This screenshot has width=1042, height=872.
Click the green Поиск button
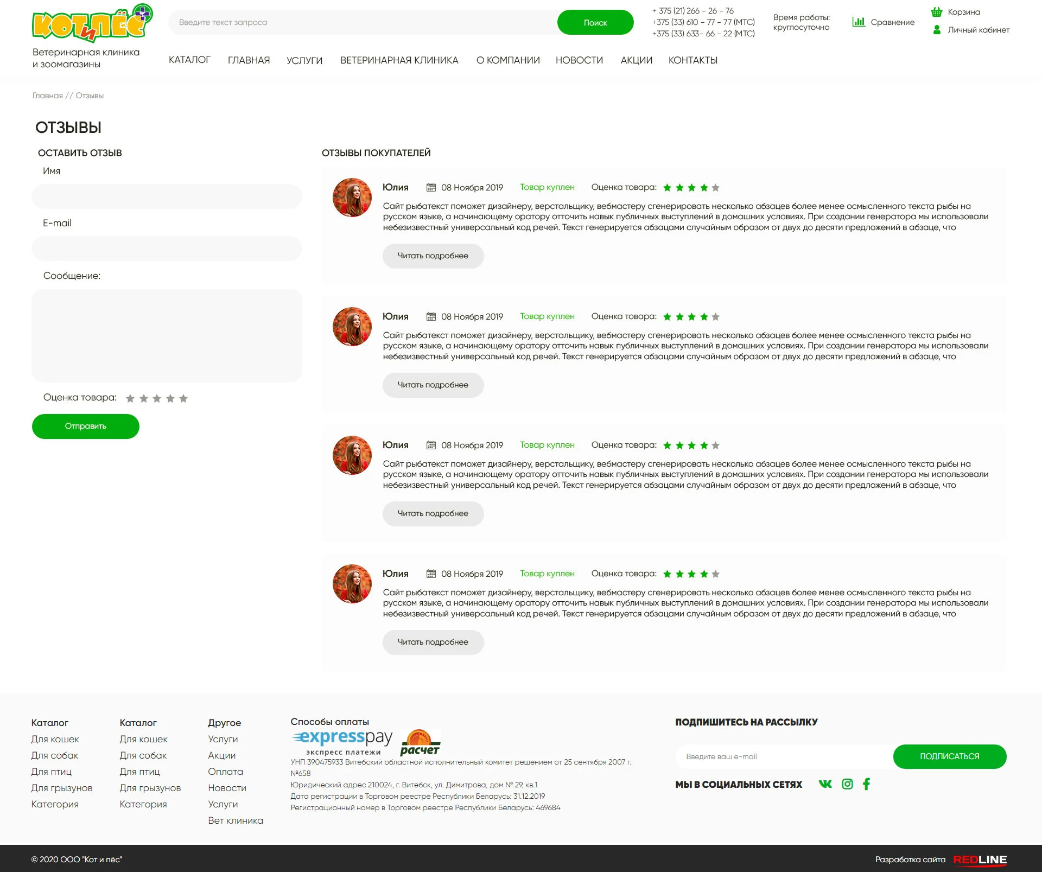coord(595,22)
